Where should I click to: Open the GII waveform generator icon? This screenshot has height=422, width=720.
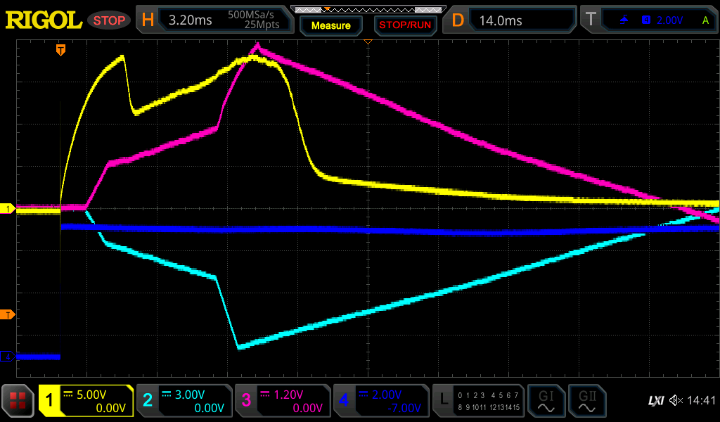(586, 401)
